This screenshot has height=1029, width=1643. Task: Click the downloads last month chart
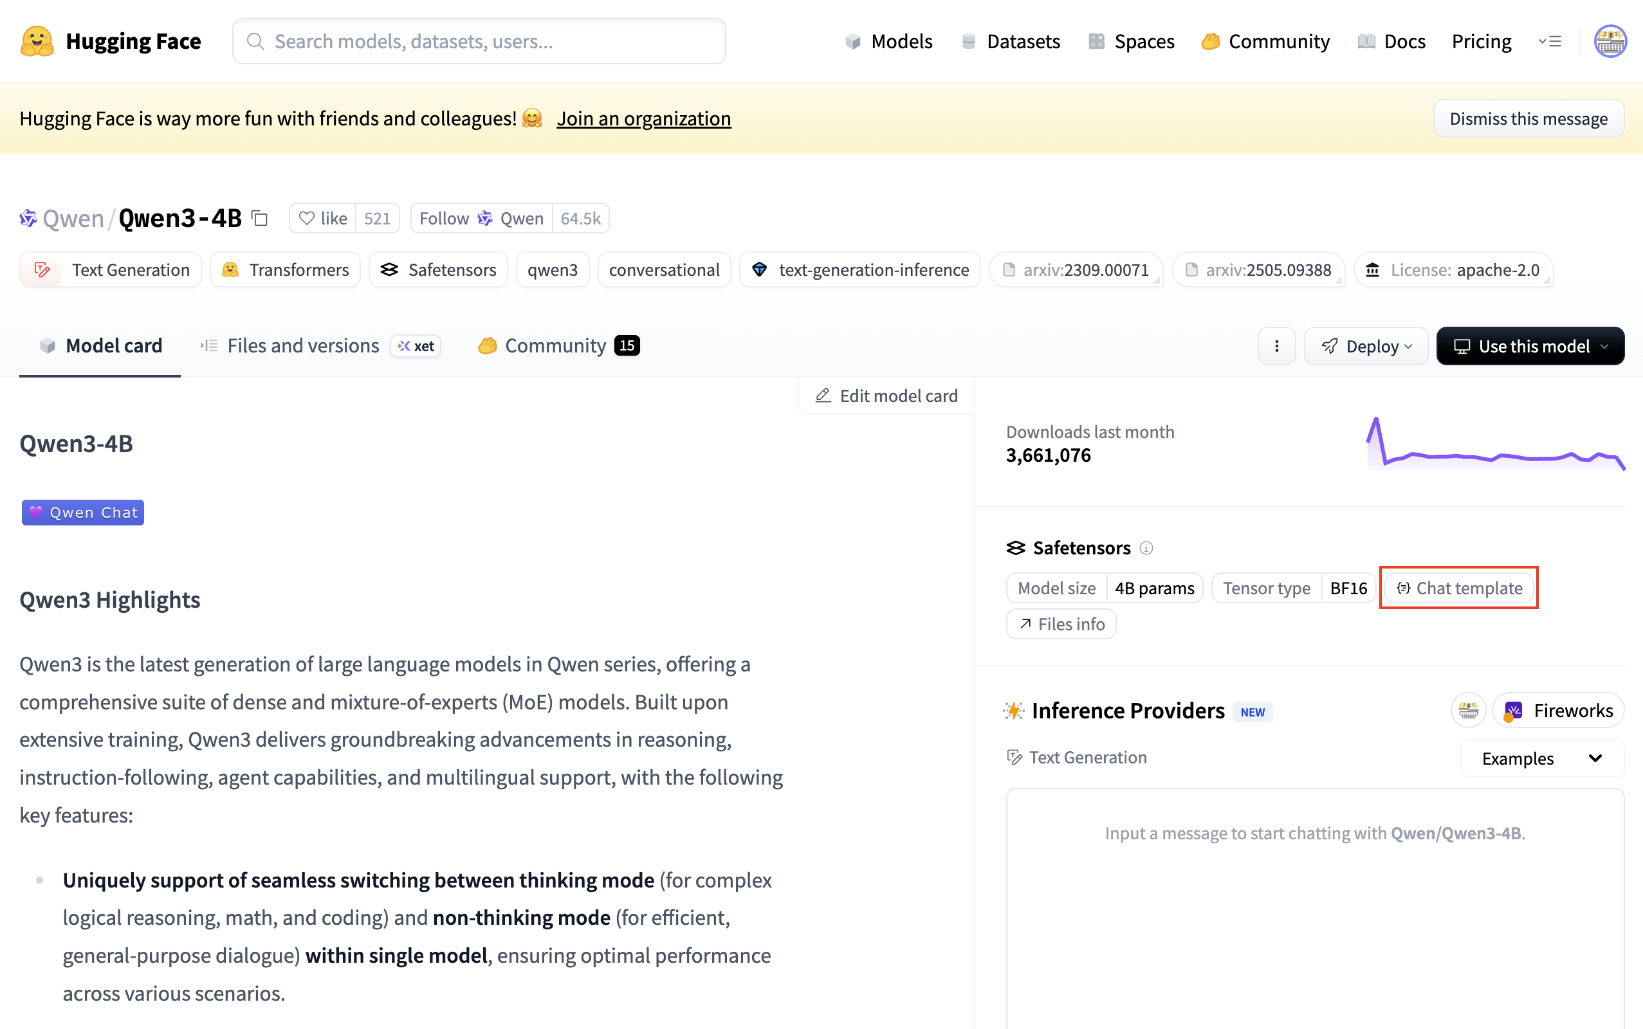click(1495, 445)
